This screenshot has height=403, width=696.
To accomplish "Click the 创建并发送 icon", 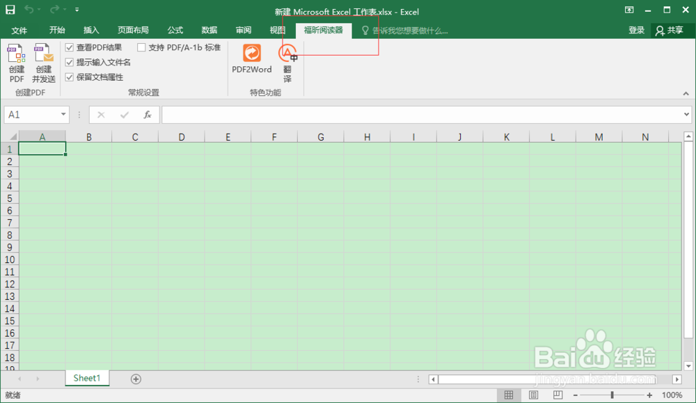I will pyautogui.click(x=43, y=63).
